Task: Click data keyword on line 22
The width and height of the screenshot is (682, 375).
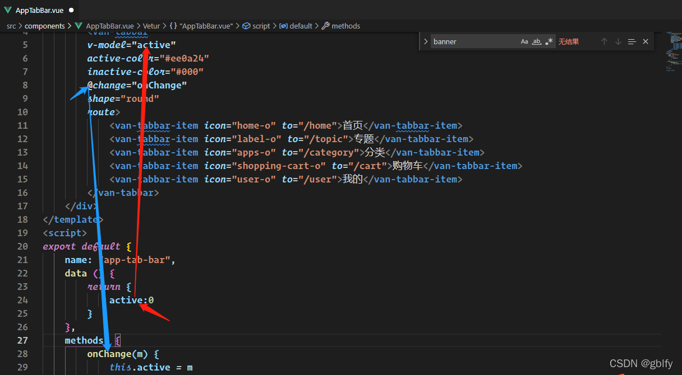Action: click(76, 273)
